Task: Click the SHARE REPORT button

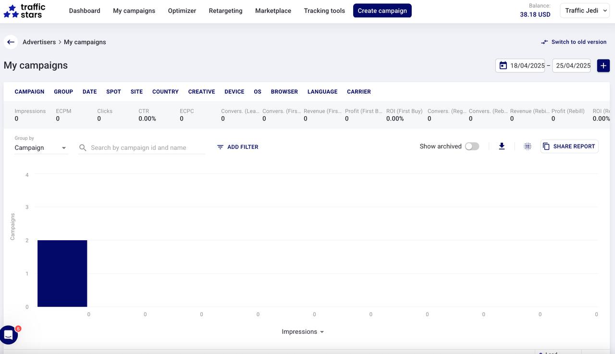Action: point(569,146)
